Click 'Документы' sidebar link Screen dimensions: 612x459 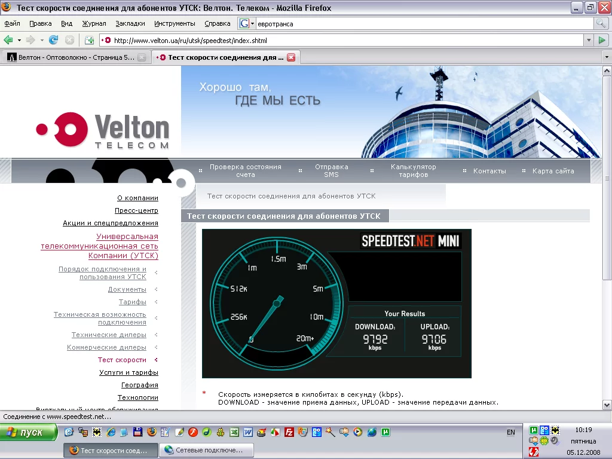[x=127, y=289]
